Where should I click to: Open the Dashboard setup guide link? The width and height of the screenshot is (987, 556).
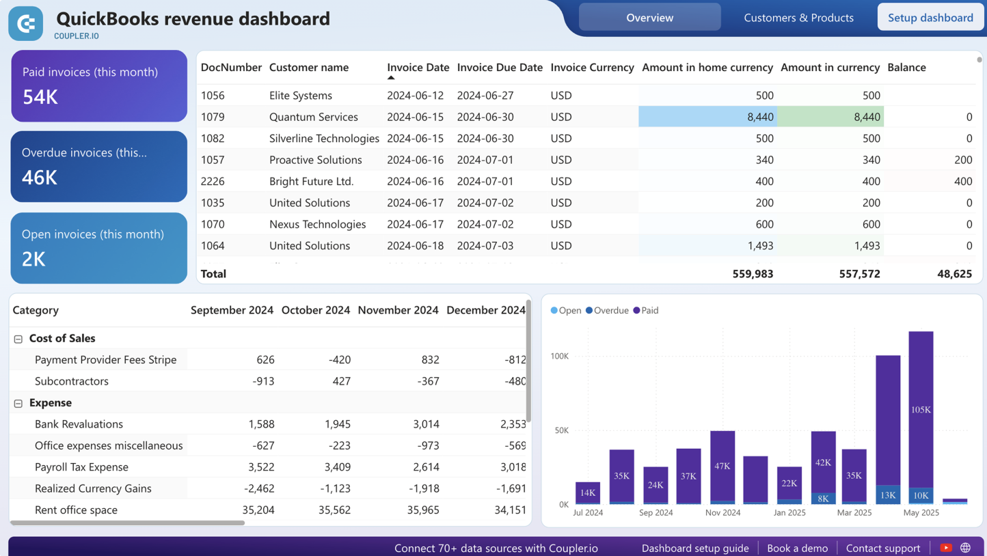coord(695,547)
